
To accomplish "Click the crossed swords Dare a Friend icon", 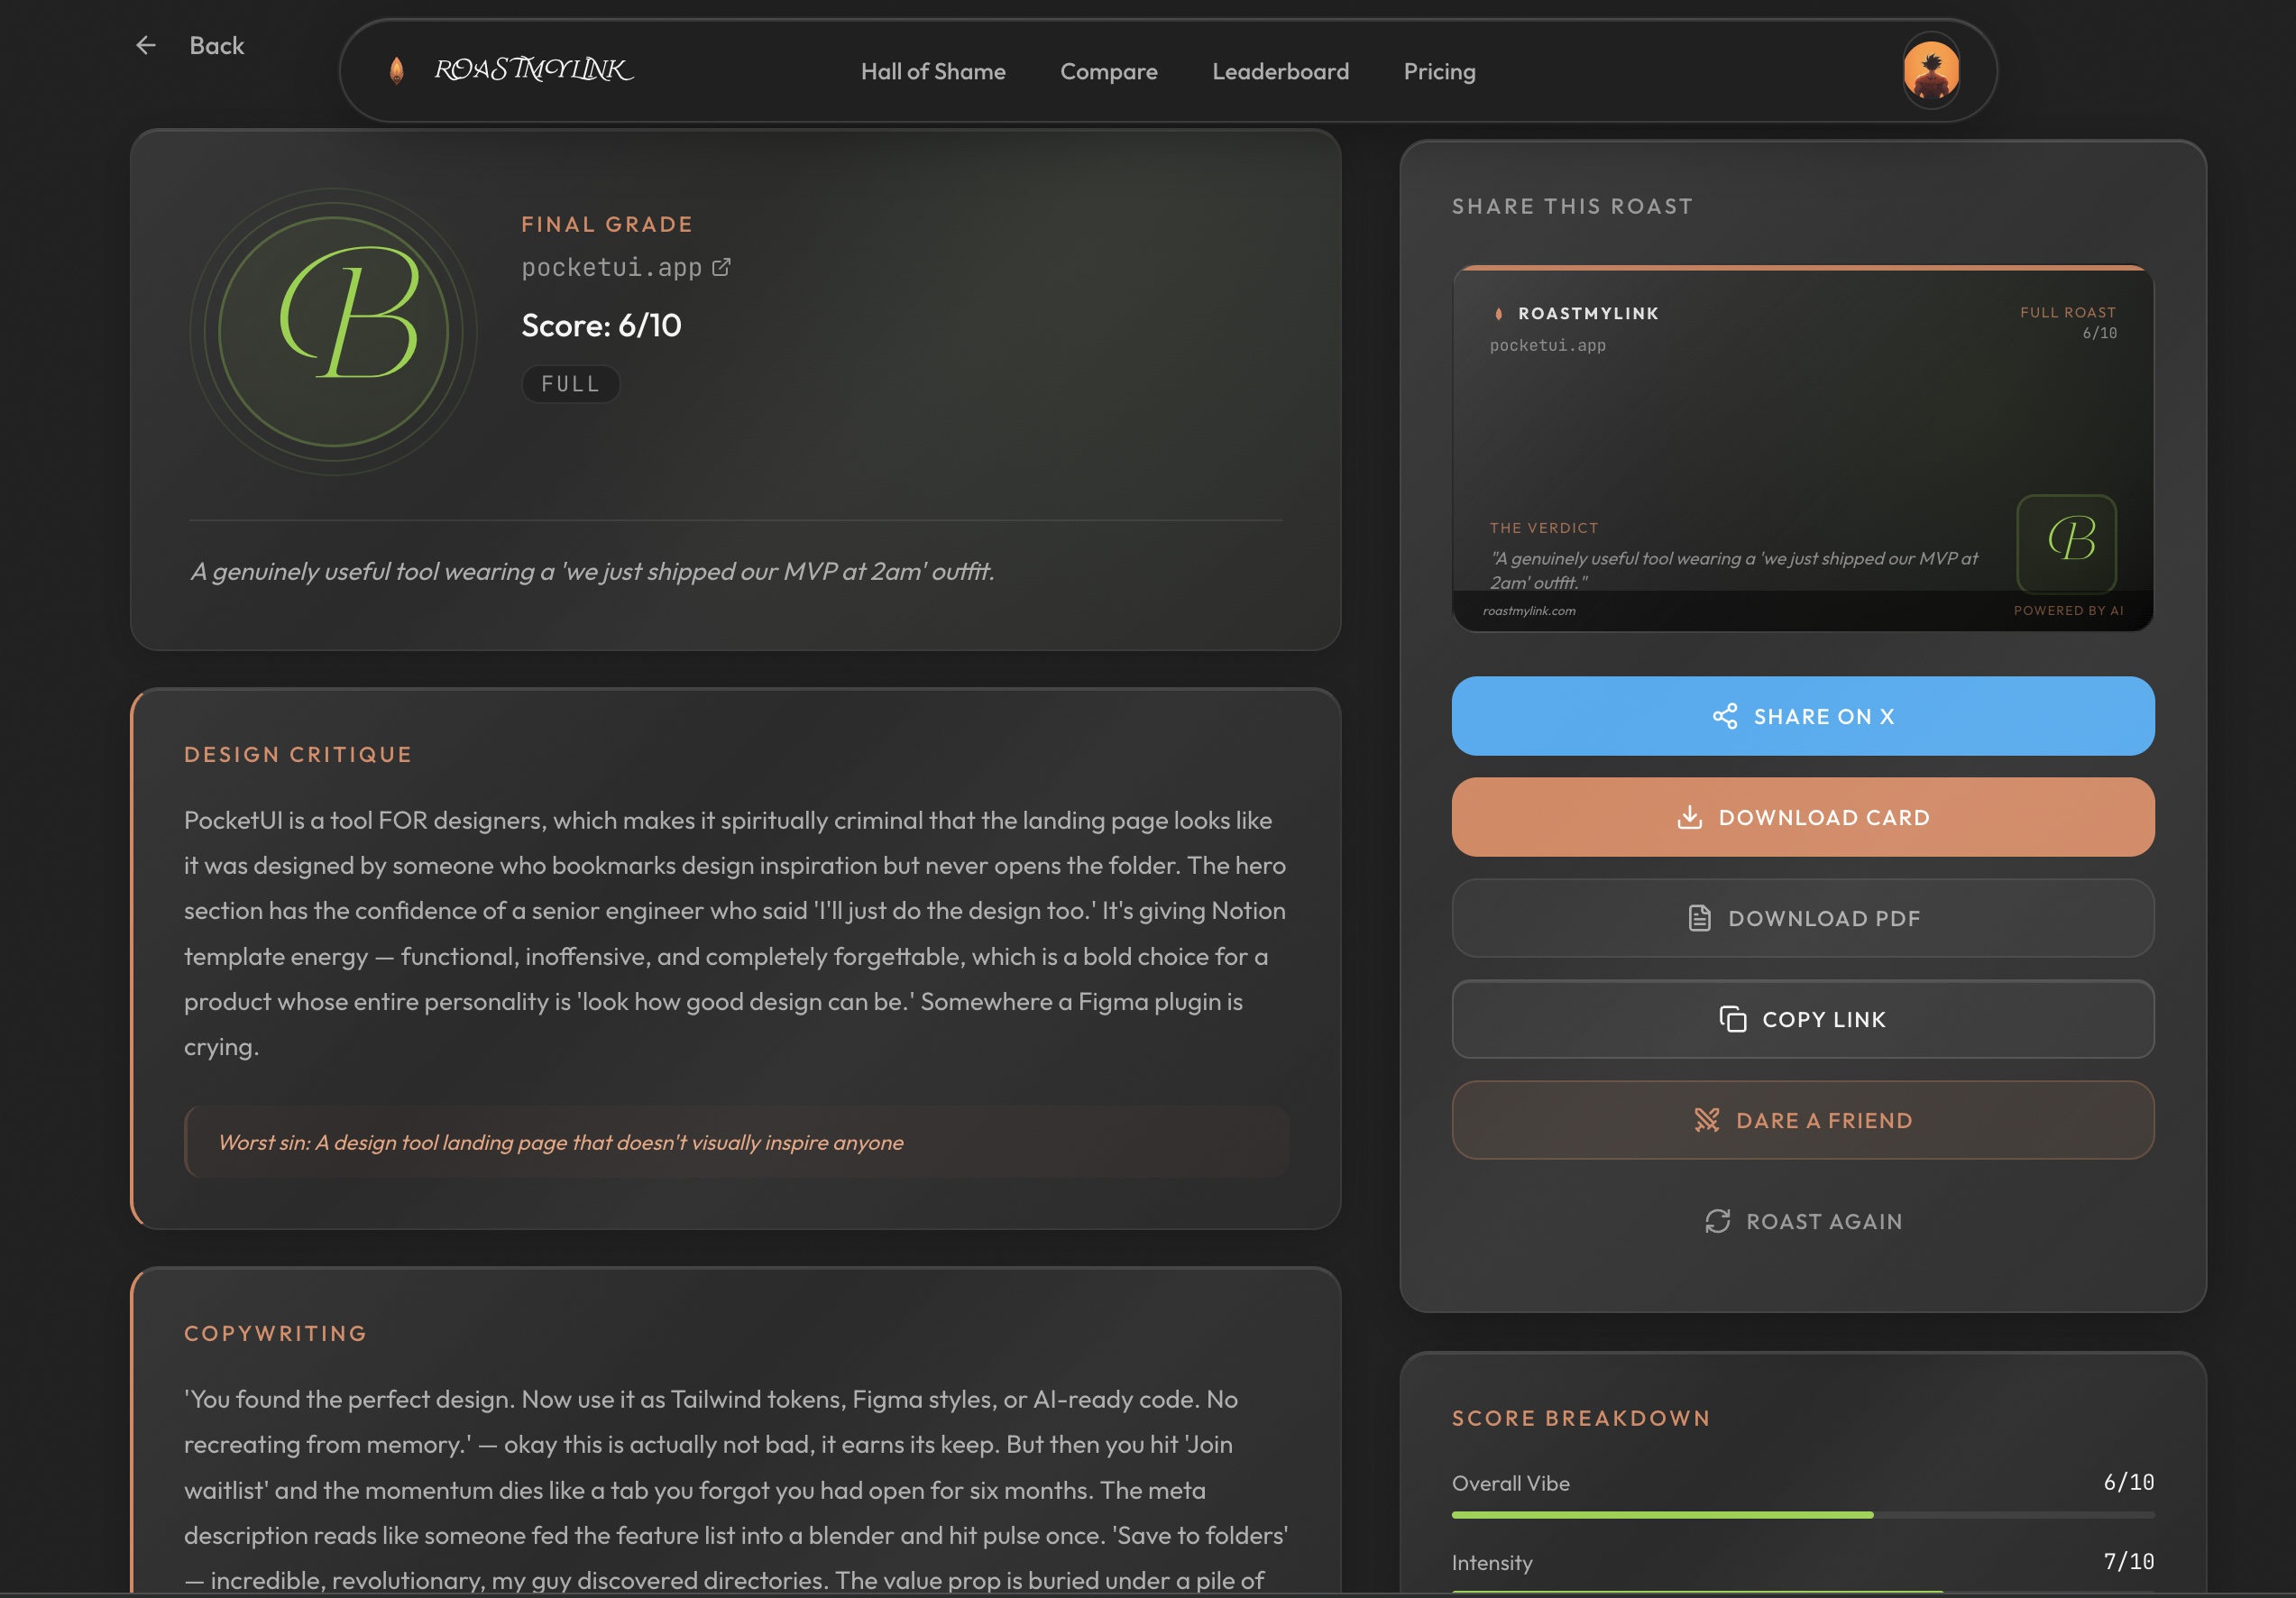I will click(x=1707, y=1120).
